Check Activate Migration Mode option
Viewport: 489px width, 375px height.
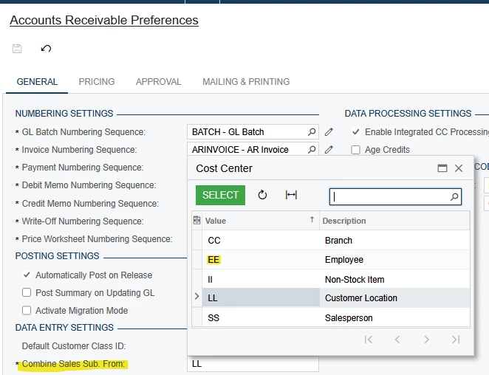[27, 311]
